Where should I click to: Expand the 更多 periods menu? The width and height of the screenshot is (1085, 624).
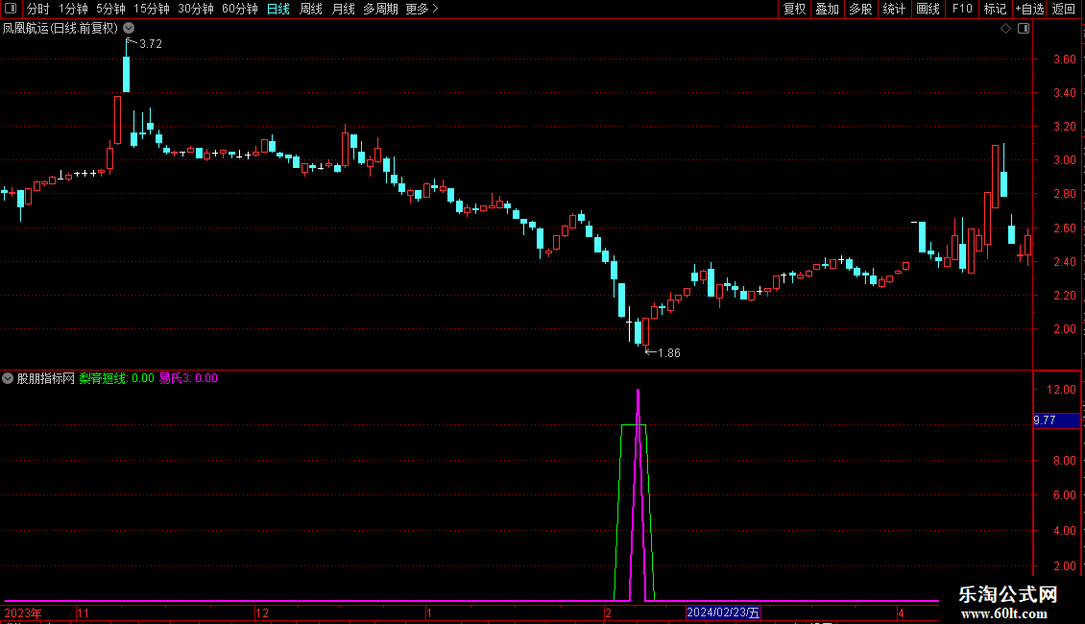422,9
